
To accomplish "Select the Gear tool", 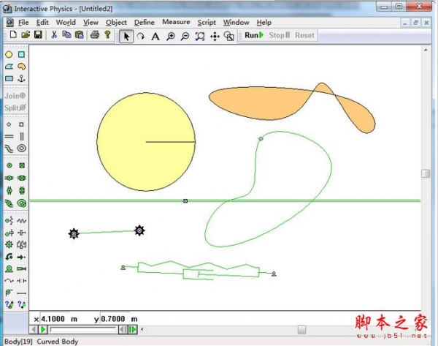I will point(9,244).
